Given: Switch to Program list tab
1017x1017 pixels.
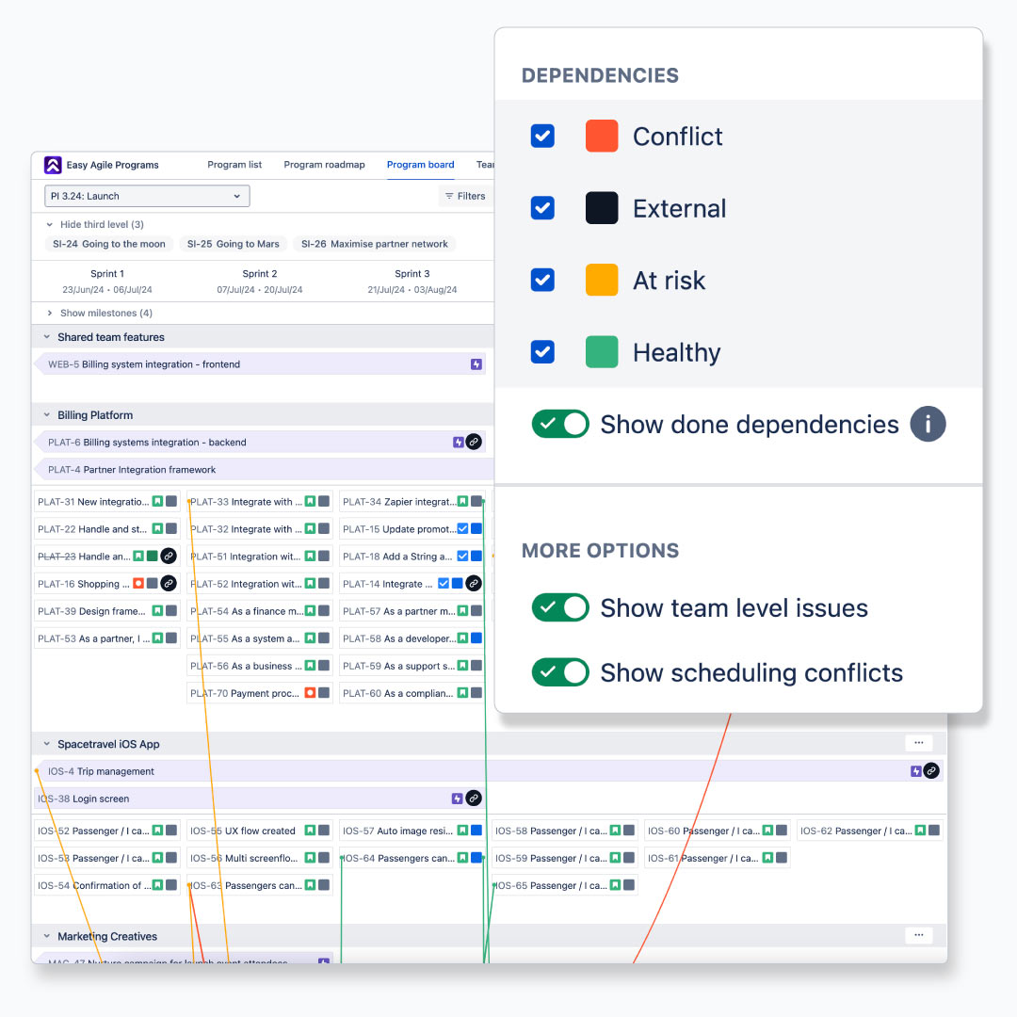Looking at the screenshot, I should [234, 165].
